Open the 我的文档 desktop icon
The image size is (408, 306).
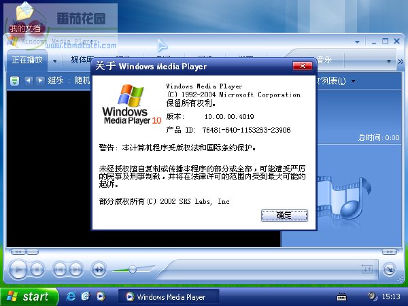[x=25, y=18]
